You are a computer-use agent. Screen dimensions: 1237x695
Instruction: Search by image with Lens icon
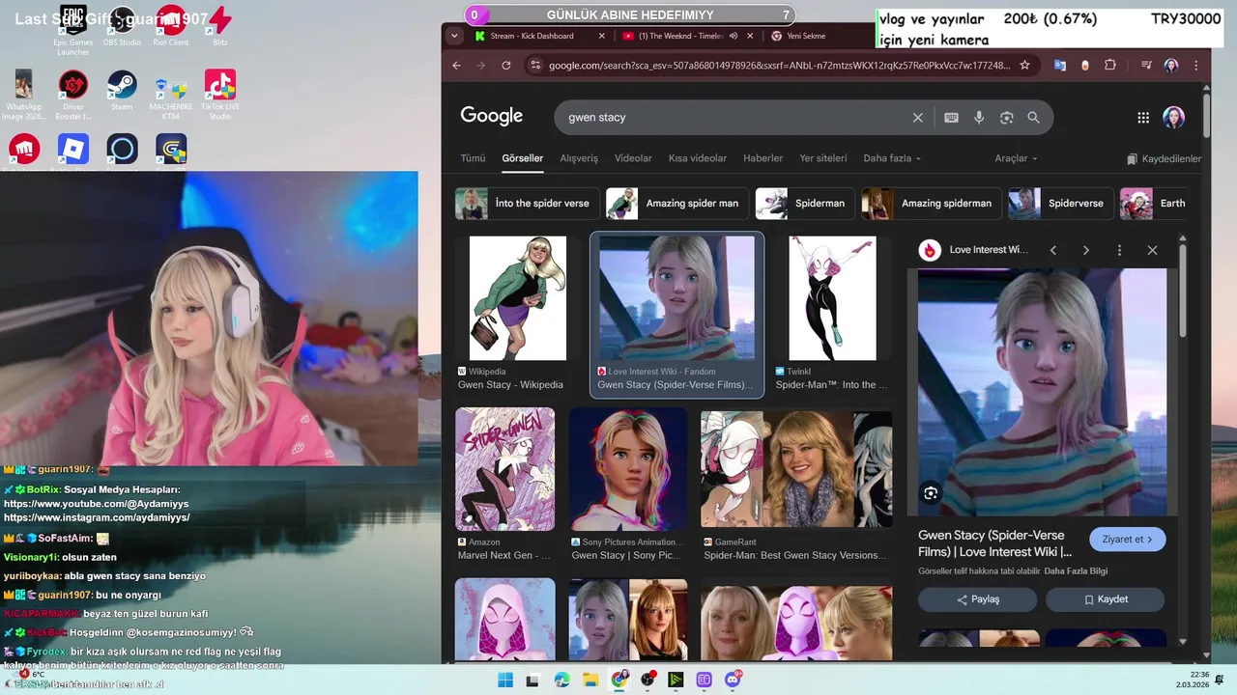[1006, 118]
